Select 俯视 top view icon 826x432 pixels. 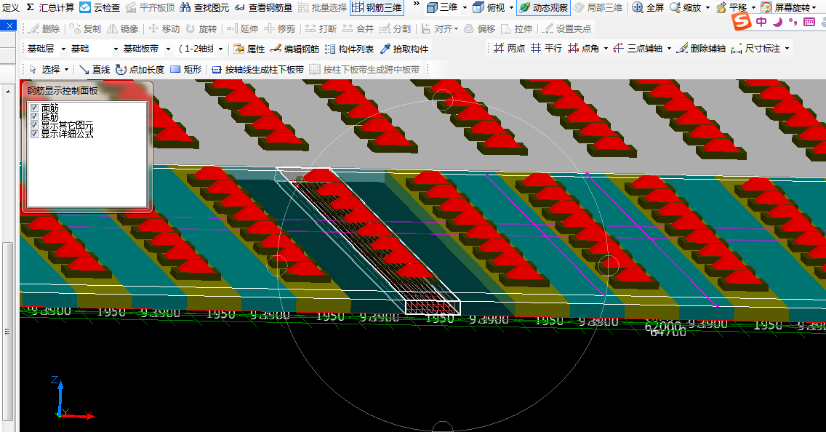pyautogui.click(x=478, y=7)
